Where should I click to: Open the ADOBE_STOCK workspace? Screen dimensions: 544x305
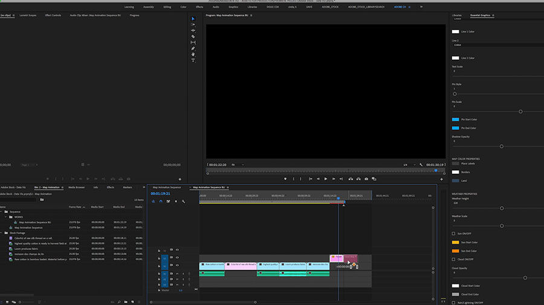(x=329, y=7)
